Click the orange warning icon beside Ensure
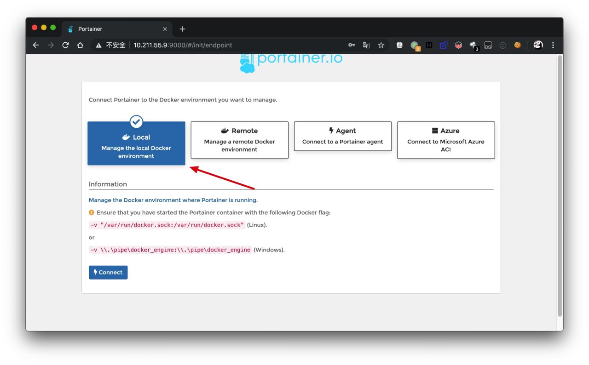The height and width of the screenshot is (365, 589). pos(91,213)
